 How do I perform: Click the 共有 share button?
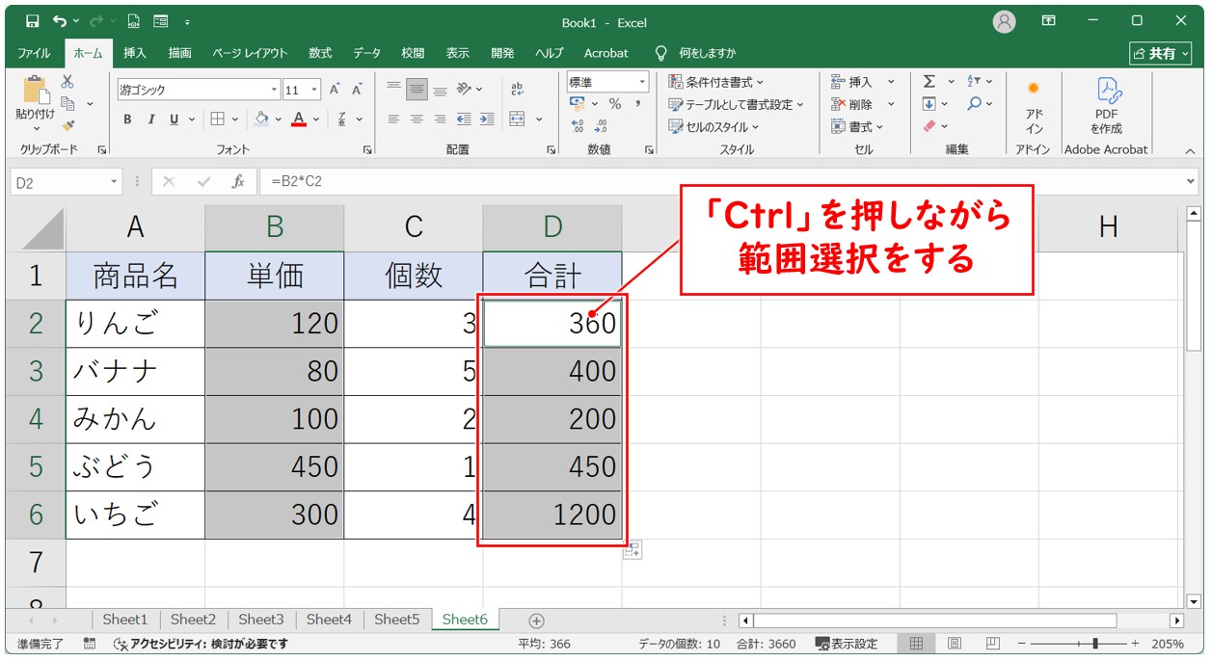(x=1154, y=53)
